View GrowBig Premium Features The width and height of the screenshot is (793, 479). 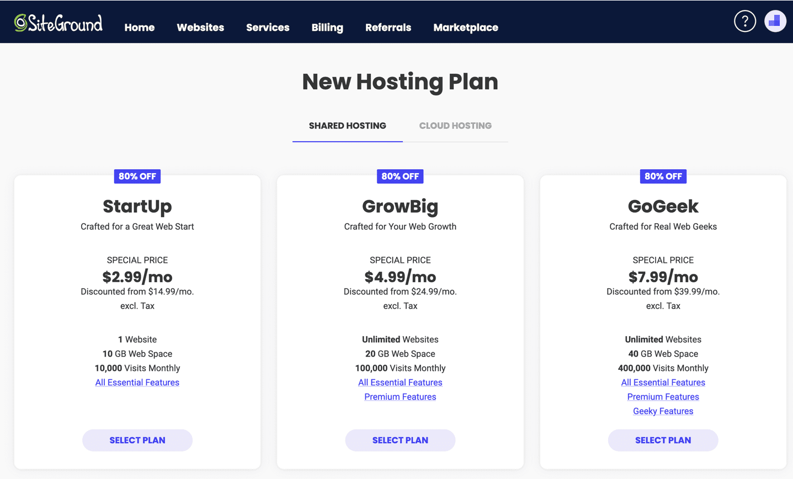point(400,397)
